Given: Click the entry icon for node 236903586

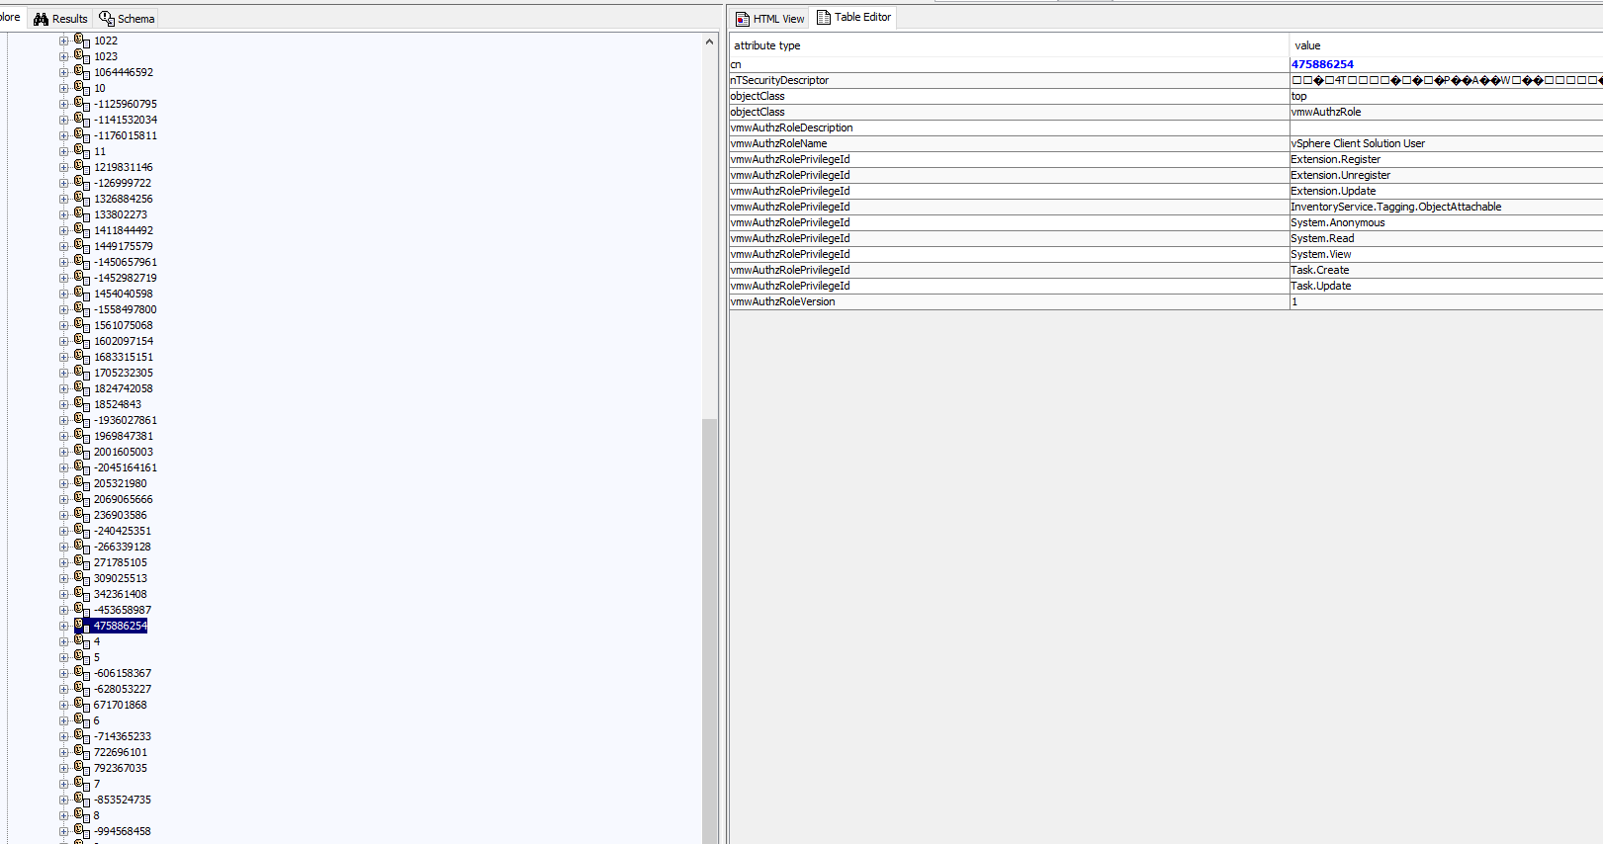Looking at the screenshot, I should (82, 515).
